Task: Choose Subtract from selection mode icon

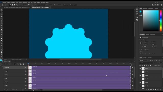Action: [x=15, y=5]
